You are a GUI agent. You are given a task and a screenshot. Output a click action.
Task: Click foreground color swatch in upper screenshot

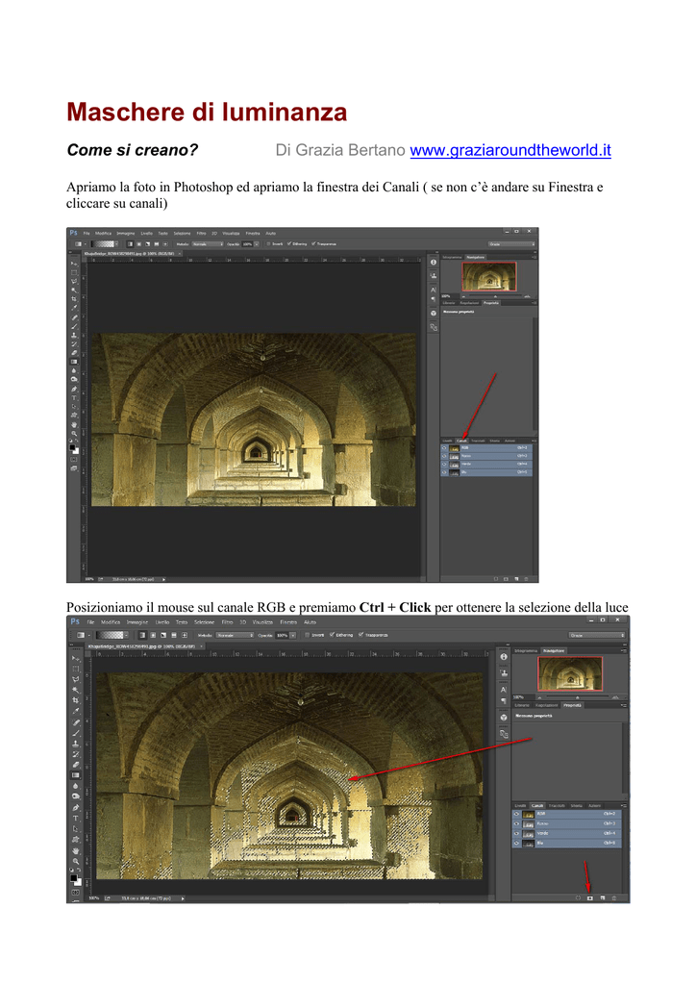(72, 447)
